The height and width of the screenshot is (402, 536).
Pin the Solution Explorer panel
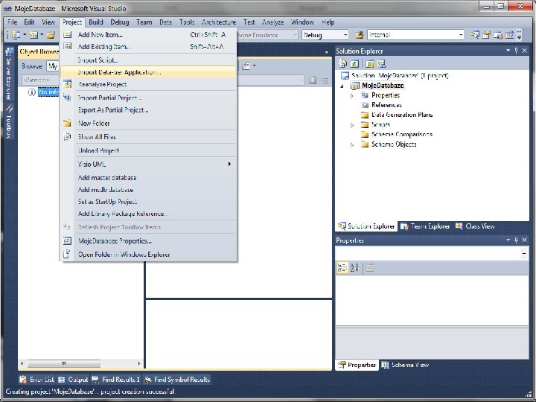pos(516,51)
